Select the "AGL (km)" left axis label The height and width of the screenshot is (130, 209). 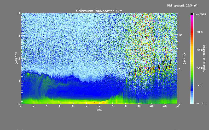click(16, 58)
